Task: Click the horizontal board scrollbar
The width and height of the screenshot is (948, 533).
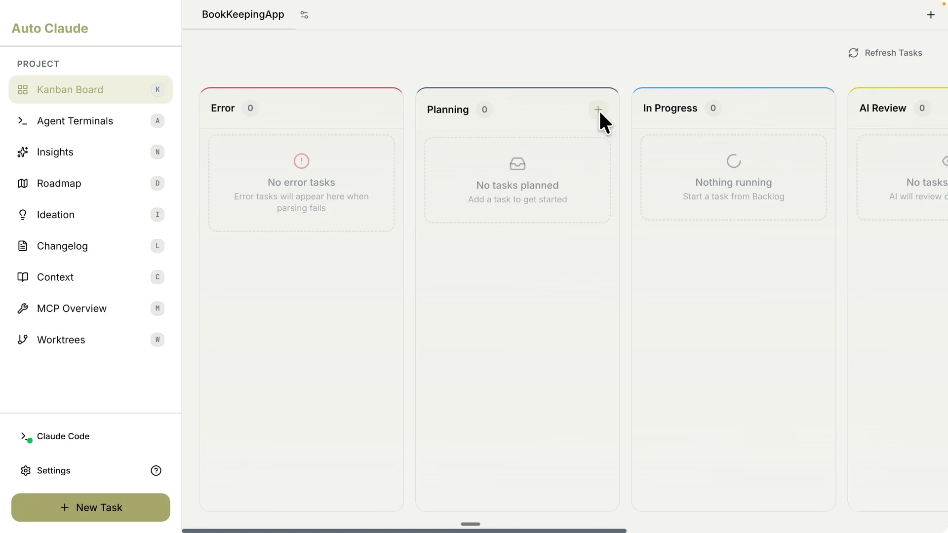Action: pos(404,531)
